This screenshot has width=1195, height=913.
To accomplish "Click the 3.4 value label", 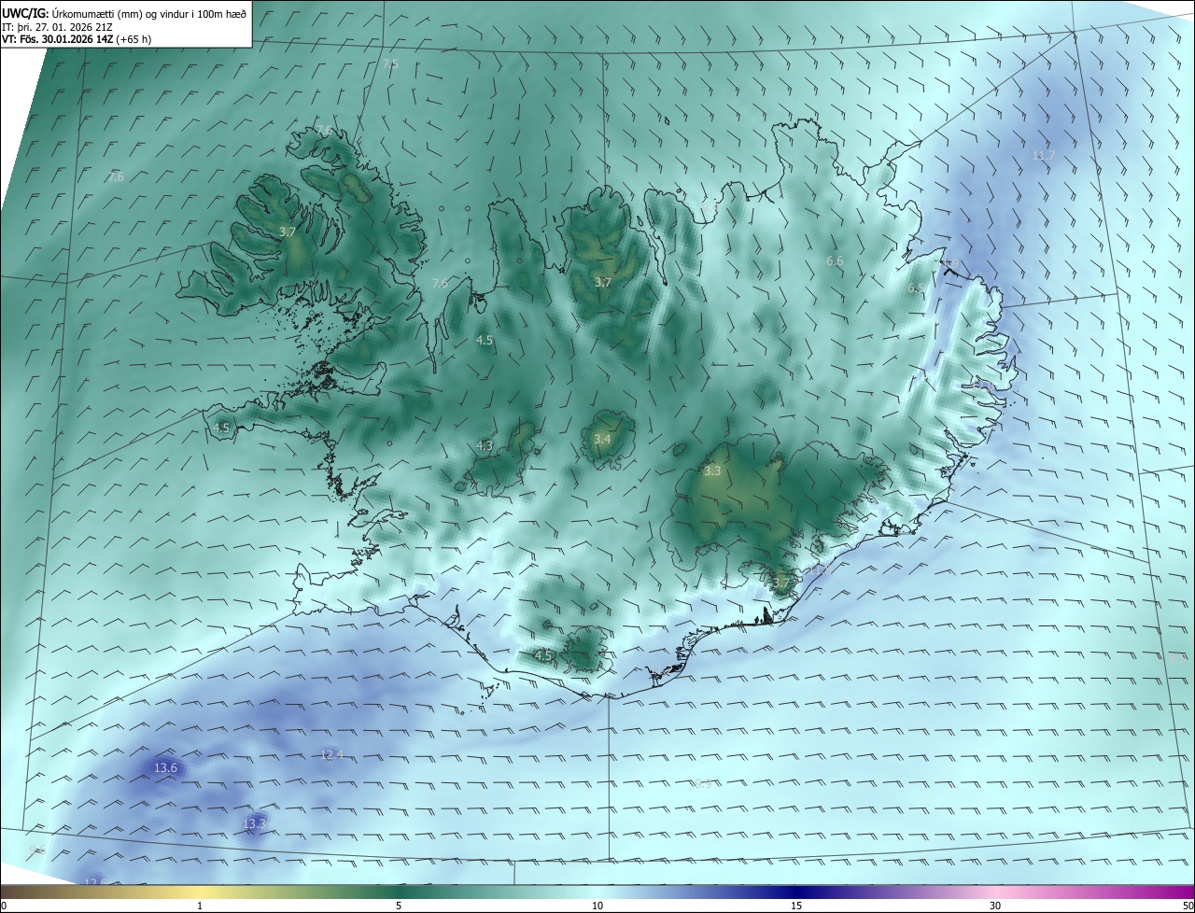I will [602, 439].
